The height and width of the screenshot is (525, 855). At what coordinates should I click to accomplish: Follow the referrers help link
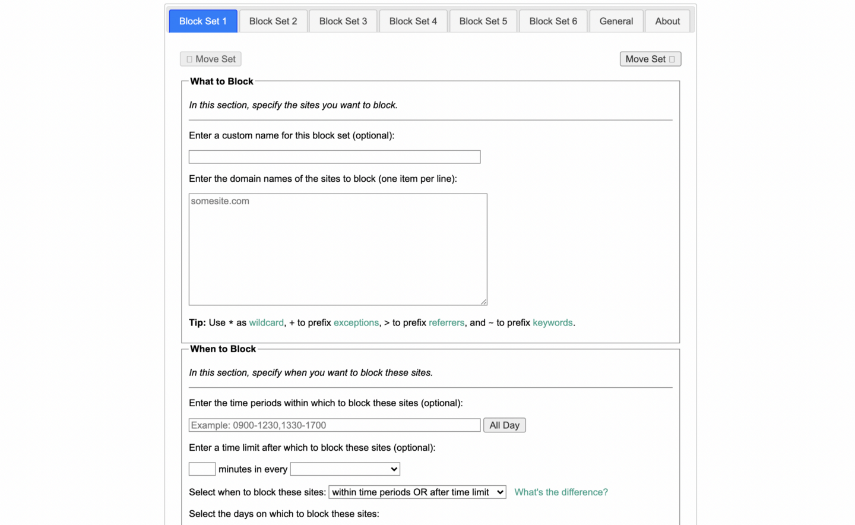[446, 322]
